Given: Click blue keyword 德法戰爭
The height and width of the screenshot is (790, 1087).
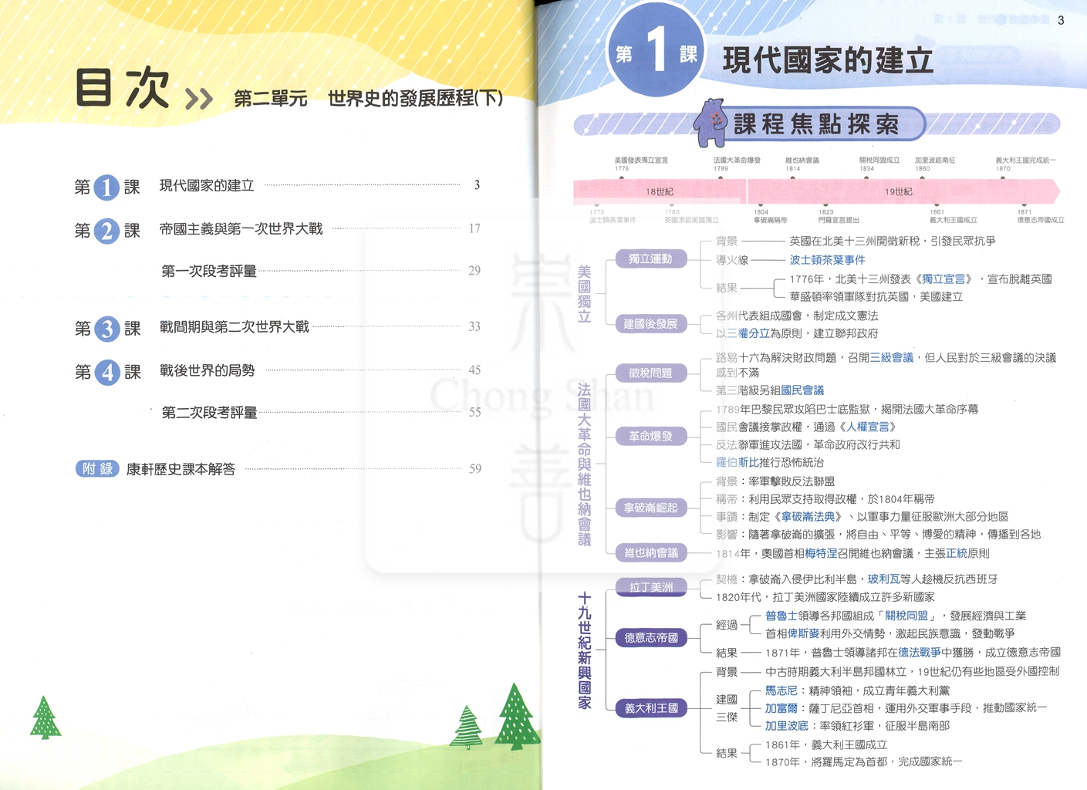Looking at the screenshot, I should tap(920, 653).
